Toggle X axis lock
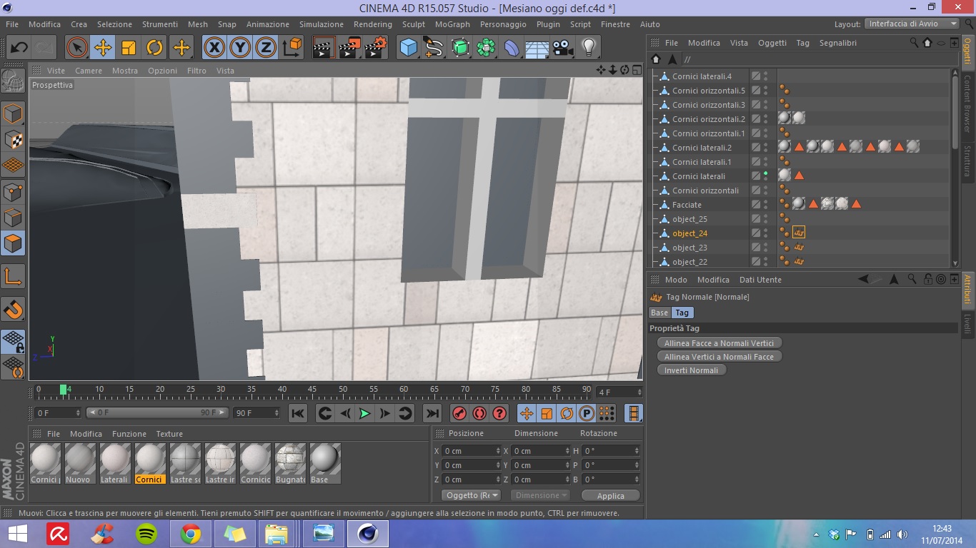 click(x=214, y=48)
